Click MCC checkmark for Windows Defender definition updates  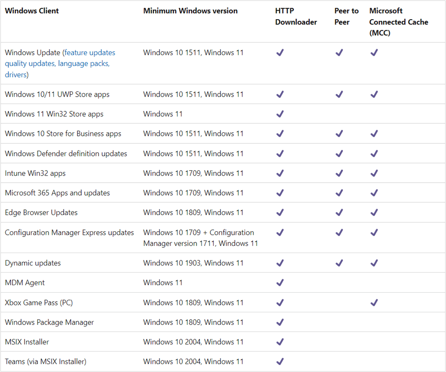(x=374, y=154)
